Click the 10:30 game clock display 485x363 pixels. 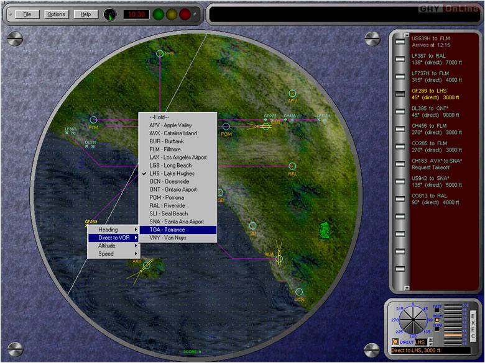pos(136,14)
